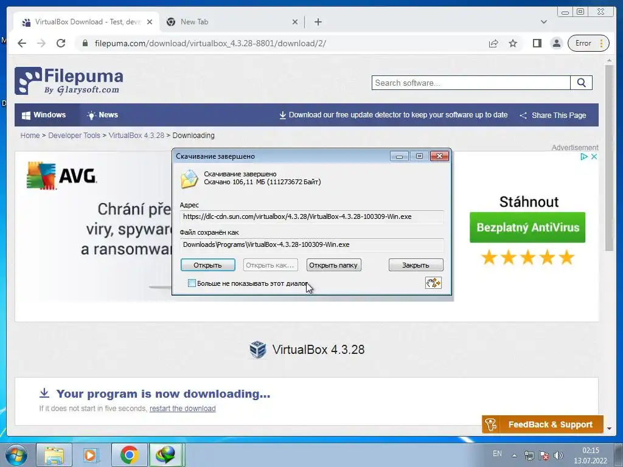Click the Закрыть button

[x=416, y=265]
